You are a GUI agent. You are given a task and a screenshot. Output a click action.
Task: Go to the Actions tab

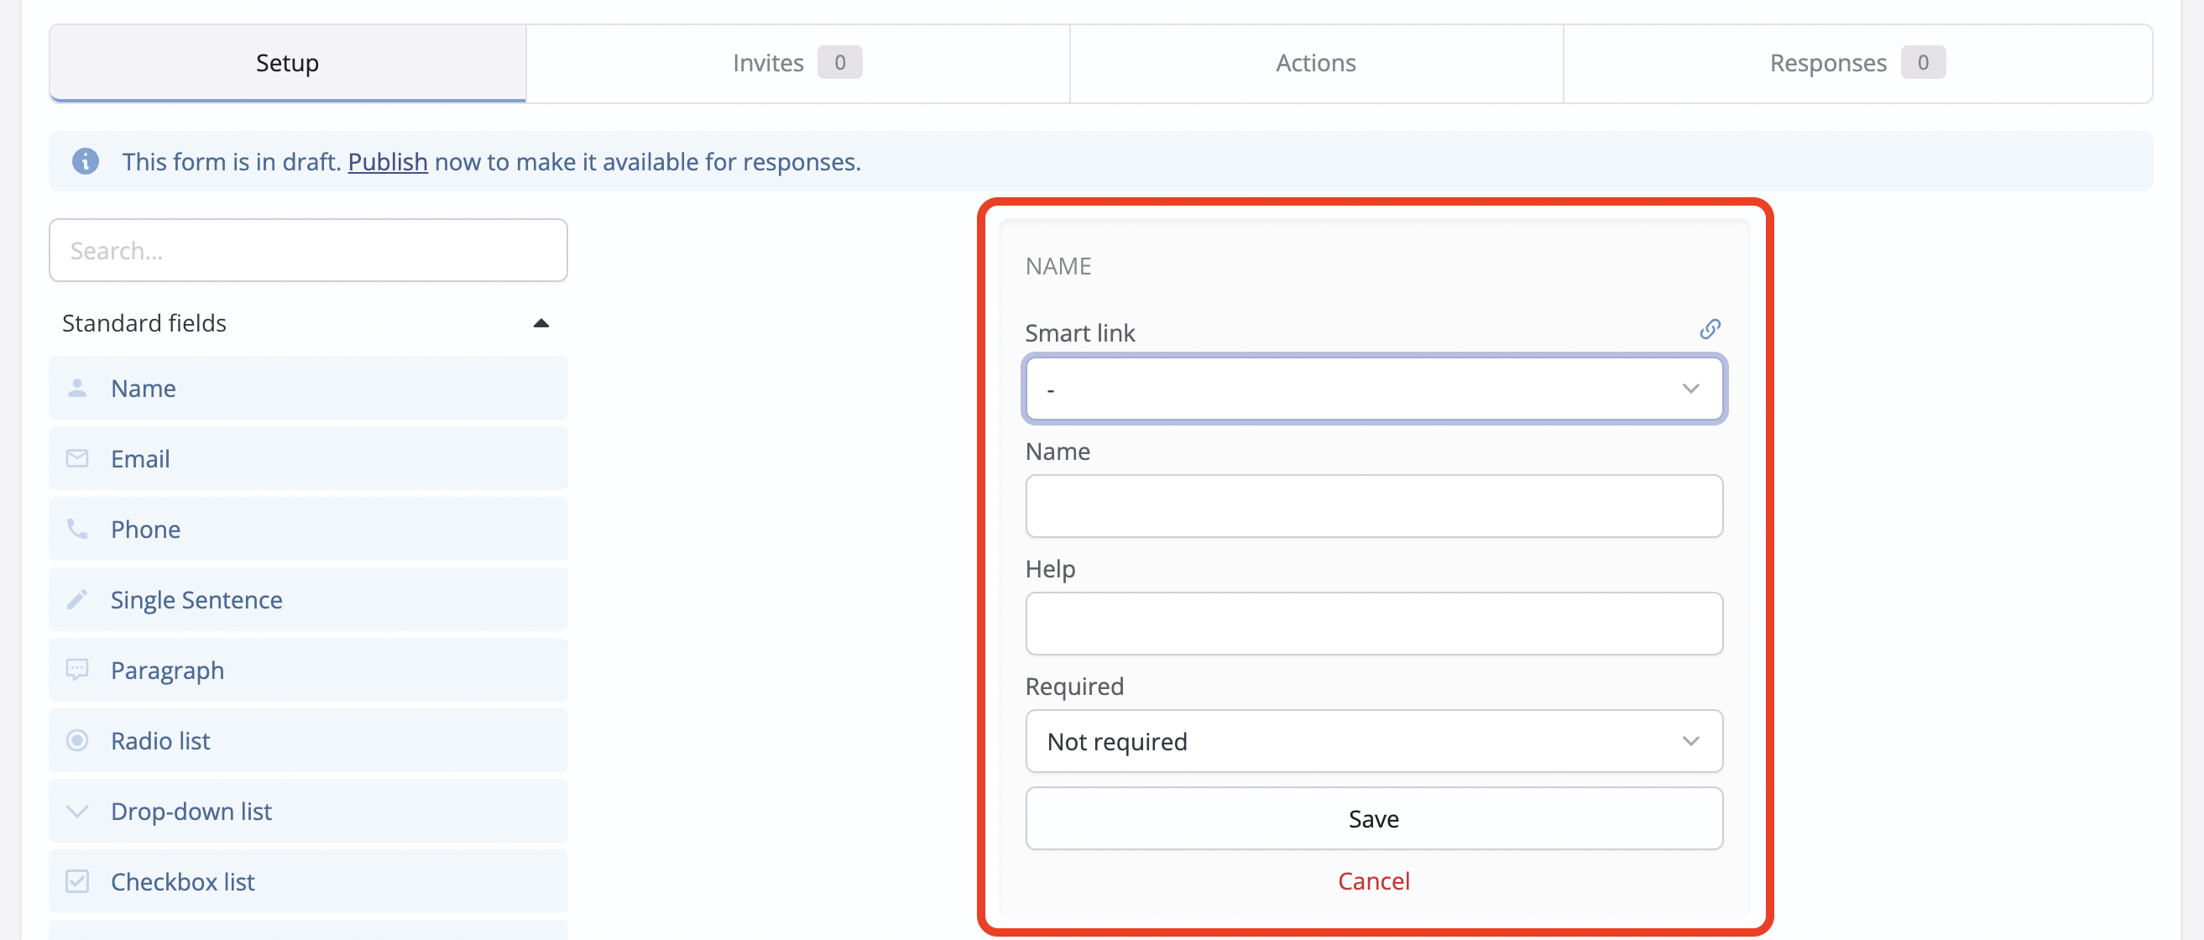click(1315, 63)
